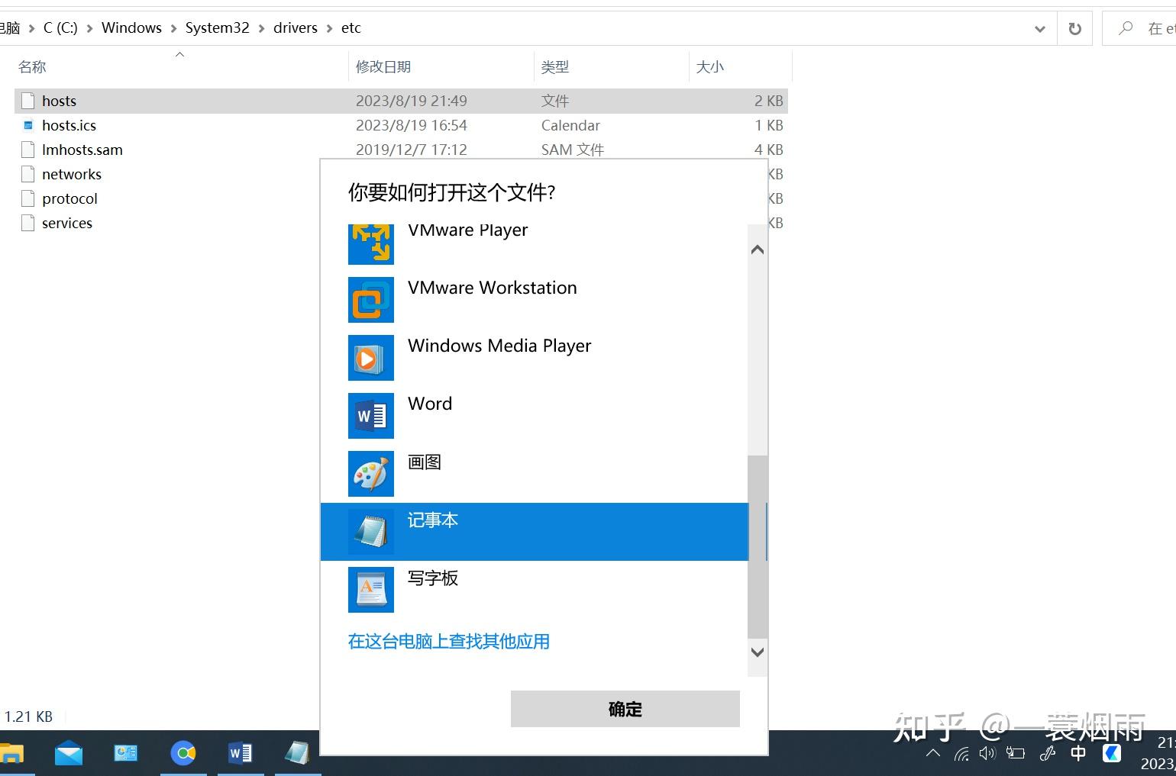Choose Windows Media Player icon
The image size is (1176, 776).
[371, 358]
